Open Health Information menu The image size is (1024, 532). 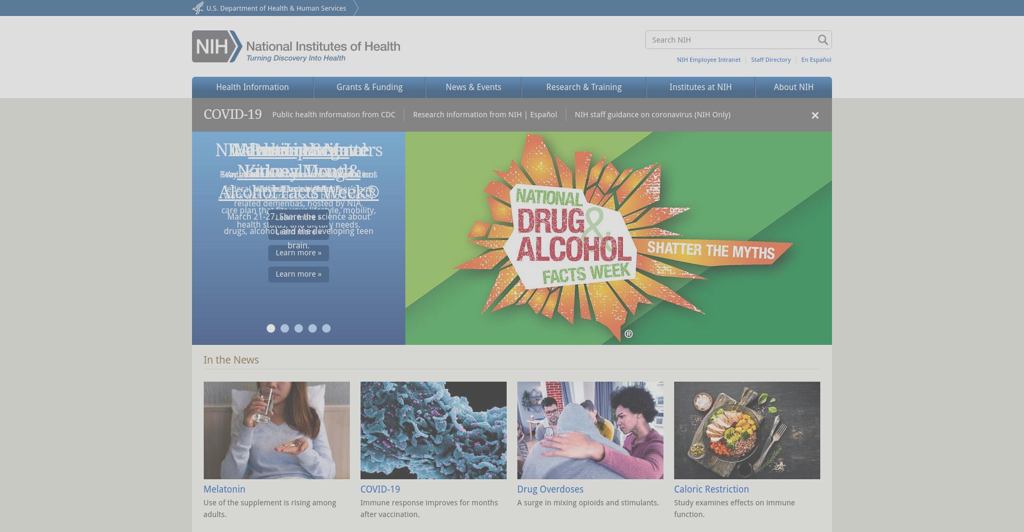[252, 87]
